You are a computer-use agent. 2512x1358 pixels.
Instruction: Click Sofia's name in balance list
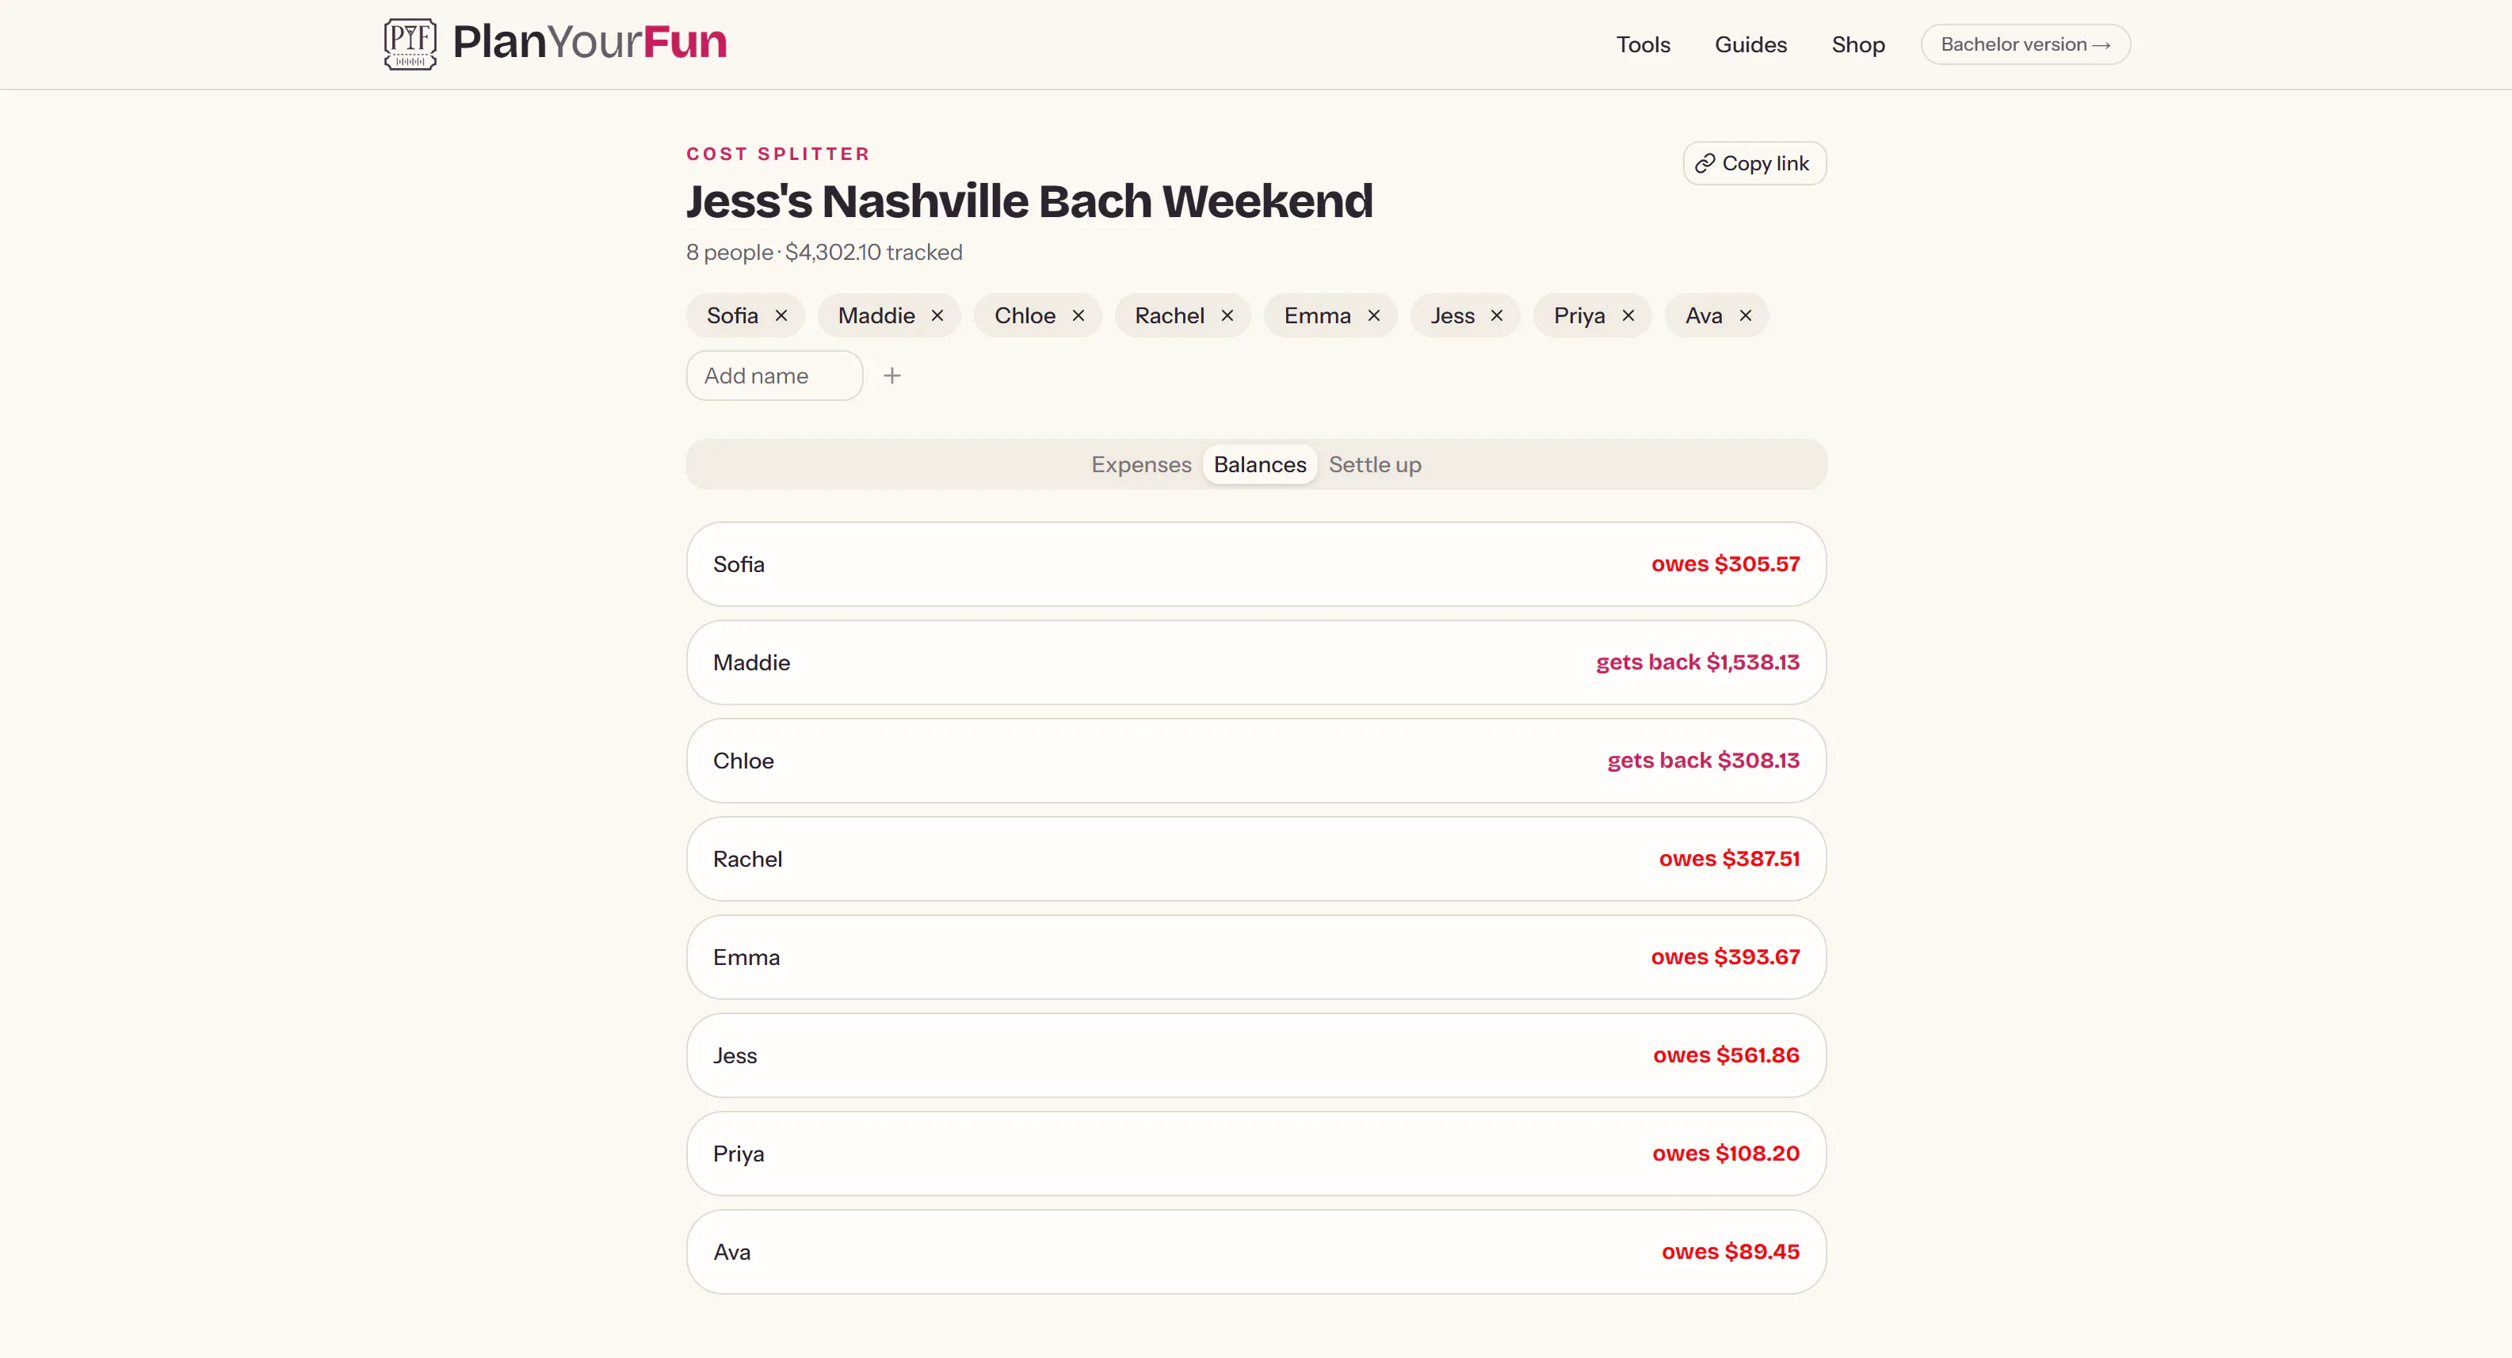point(739,564)
